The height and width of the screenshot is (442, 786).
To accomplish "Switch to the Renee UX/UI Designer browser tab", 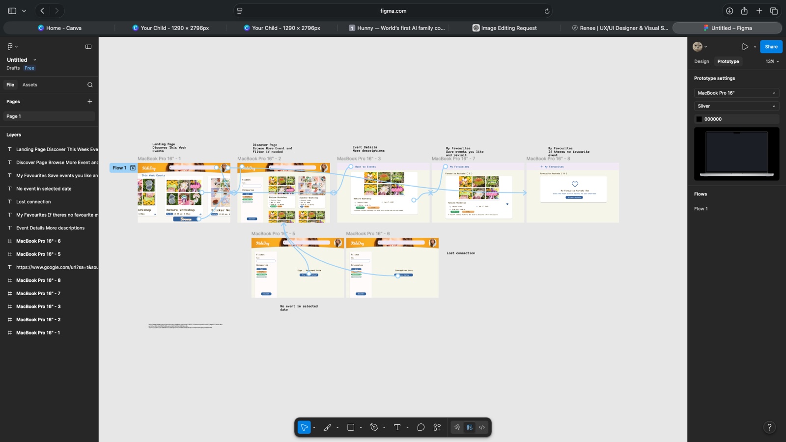I will [x=620, y=28].
